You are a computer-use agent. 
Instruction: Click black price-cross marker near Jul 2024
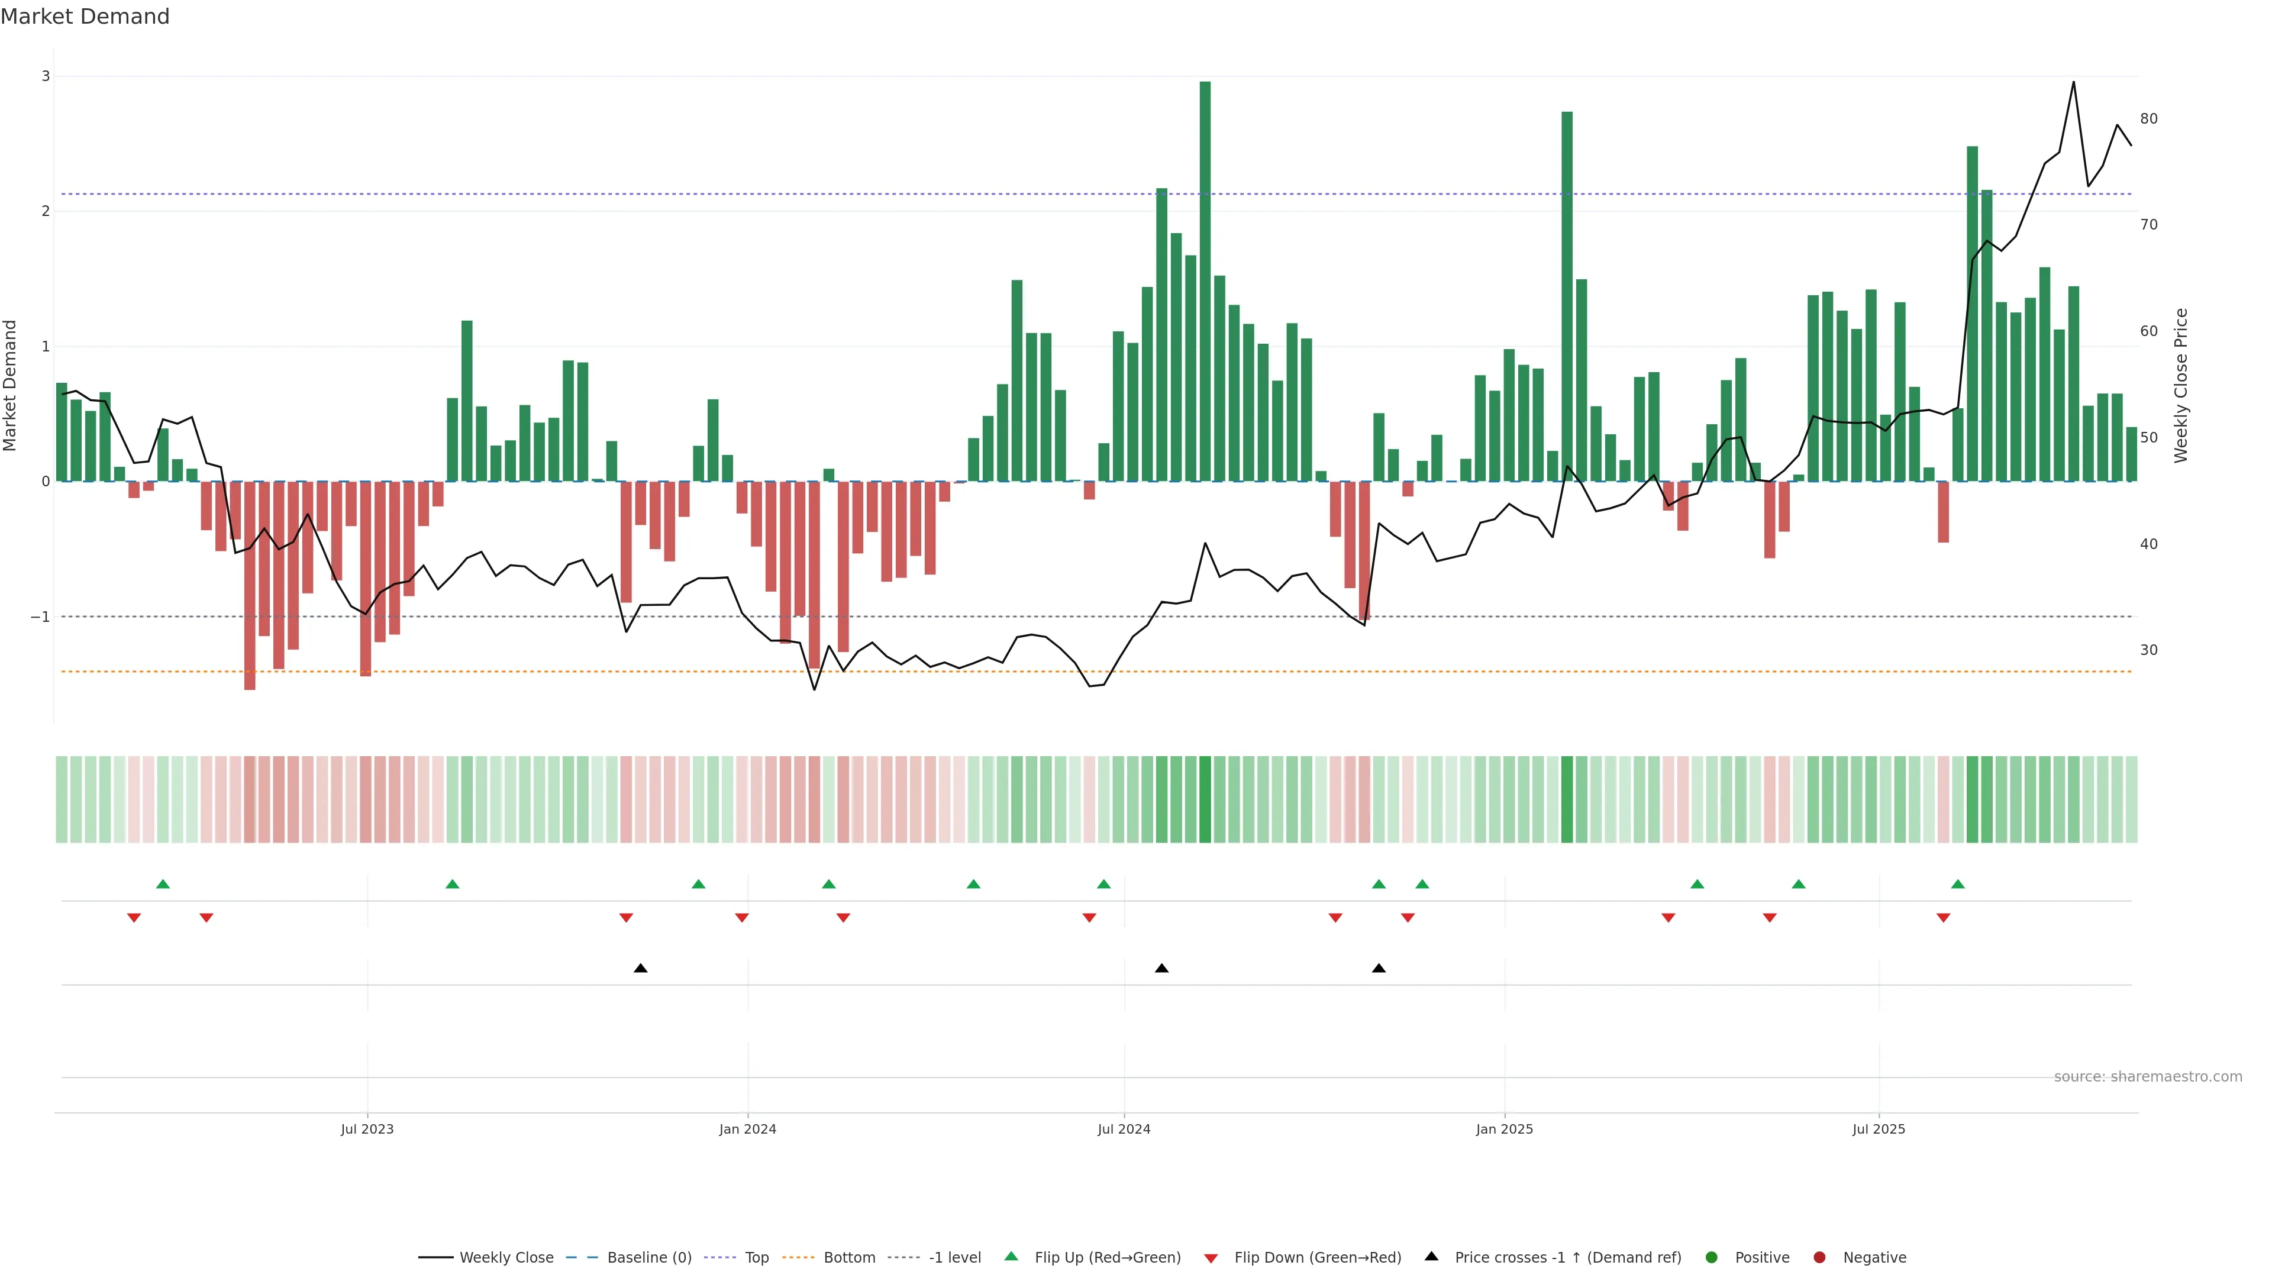click(x=1161, y=969)
